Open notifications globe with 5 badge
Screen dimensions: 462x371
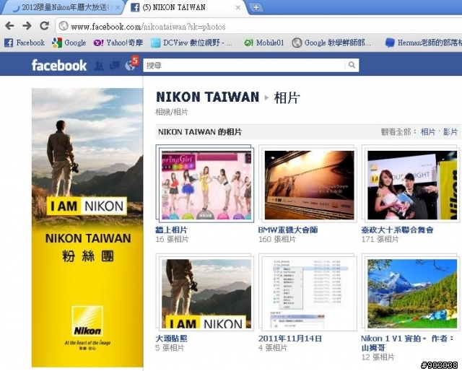[x=131, y=64]
